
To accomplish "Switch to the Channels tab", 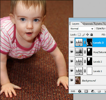I will 88,24.
